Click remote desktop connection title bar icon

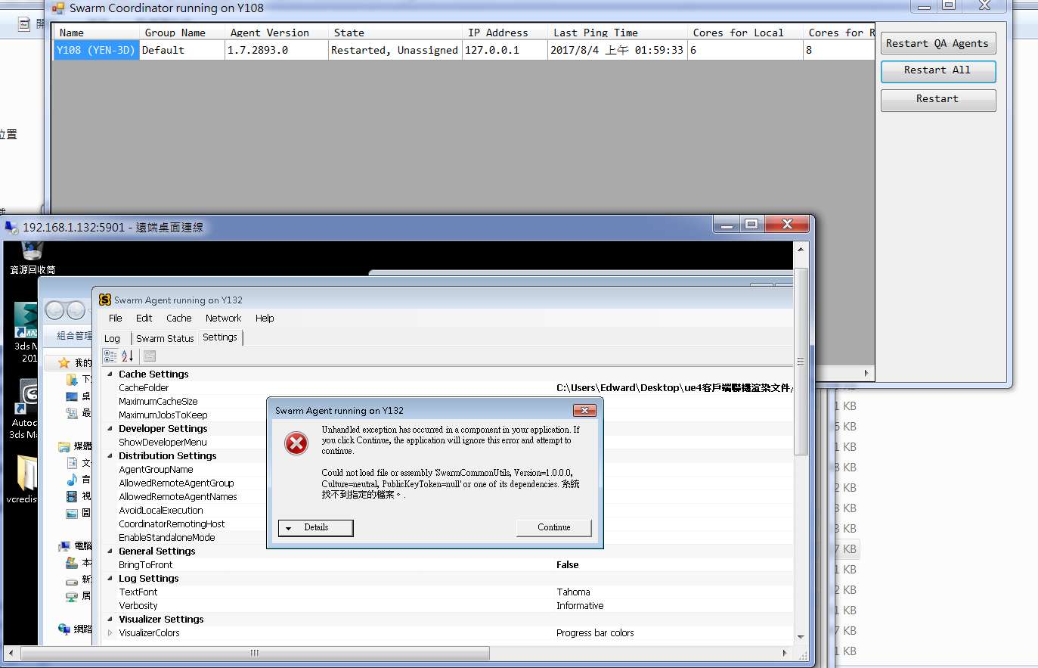(x=11, y=227)
